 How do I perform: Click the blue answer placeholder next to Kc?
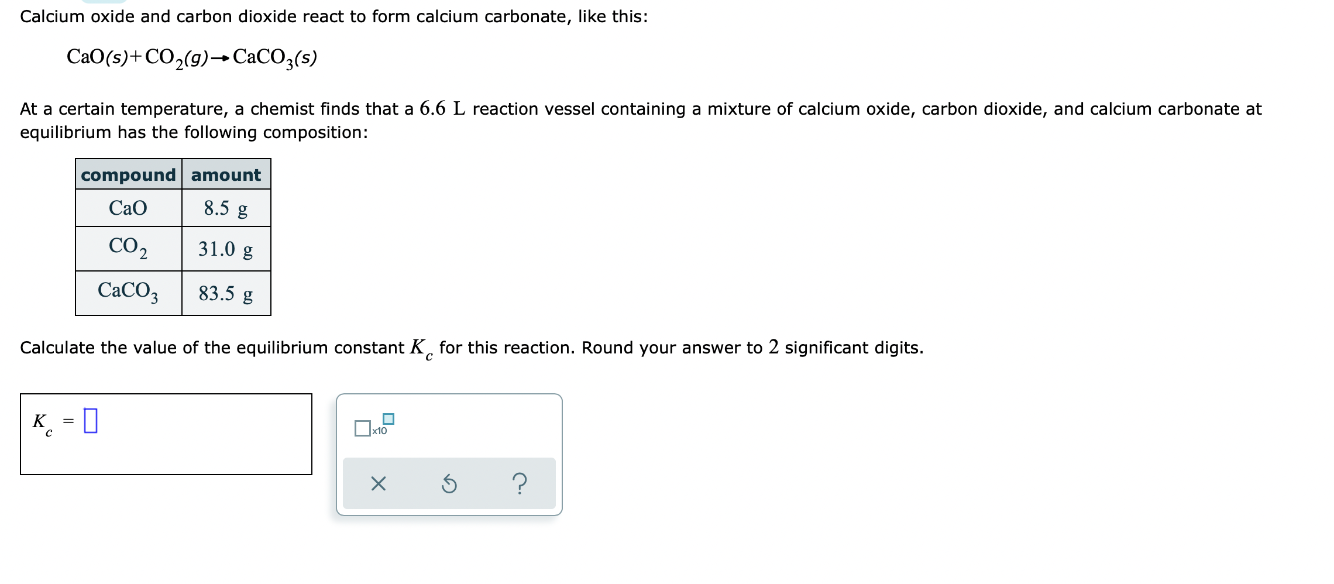(x=90, y=420)
